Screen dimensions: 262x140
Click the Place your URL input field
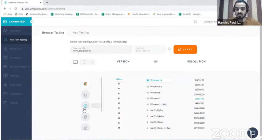pos(101,49)
